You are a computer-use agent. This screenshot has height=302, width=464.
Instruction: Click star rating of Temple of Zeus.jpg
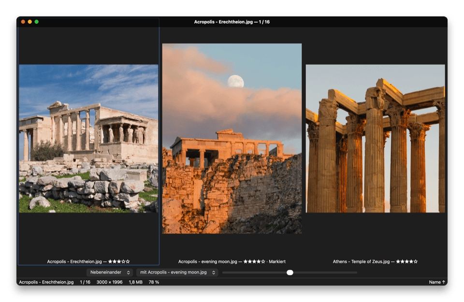407,261
